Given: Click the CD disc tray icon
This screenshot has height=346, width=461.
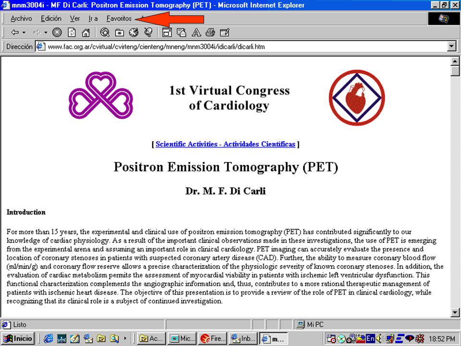Looking at the screenshot, I should pos(341,339).
